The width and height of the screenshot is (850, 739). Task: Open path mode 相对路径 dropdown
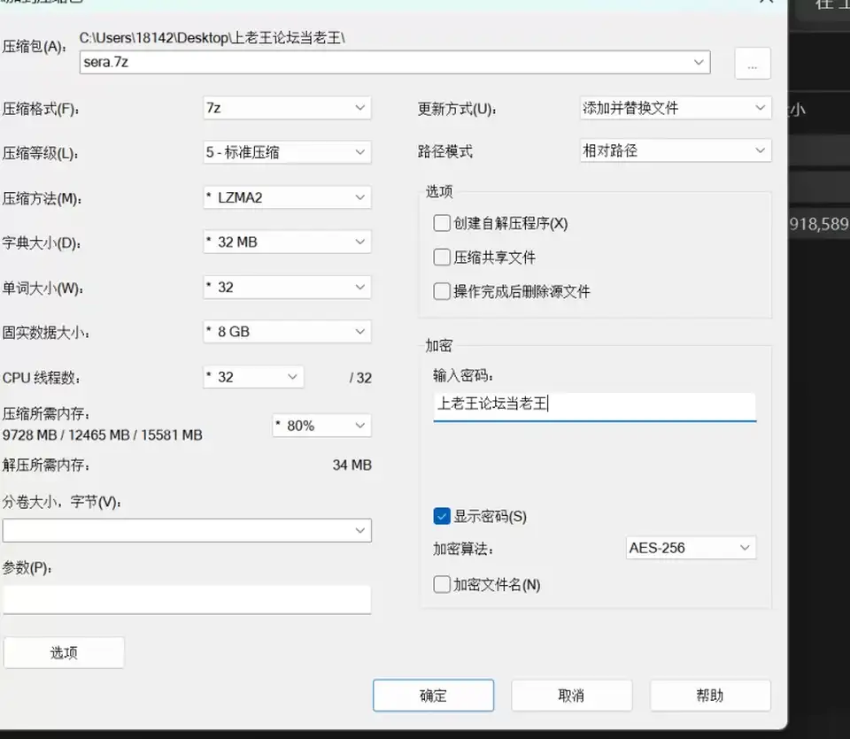pyautogui.click(x=676, y=150)
